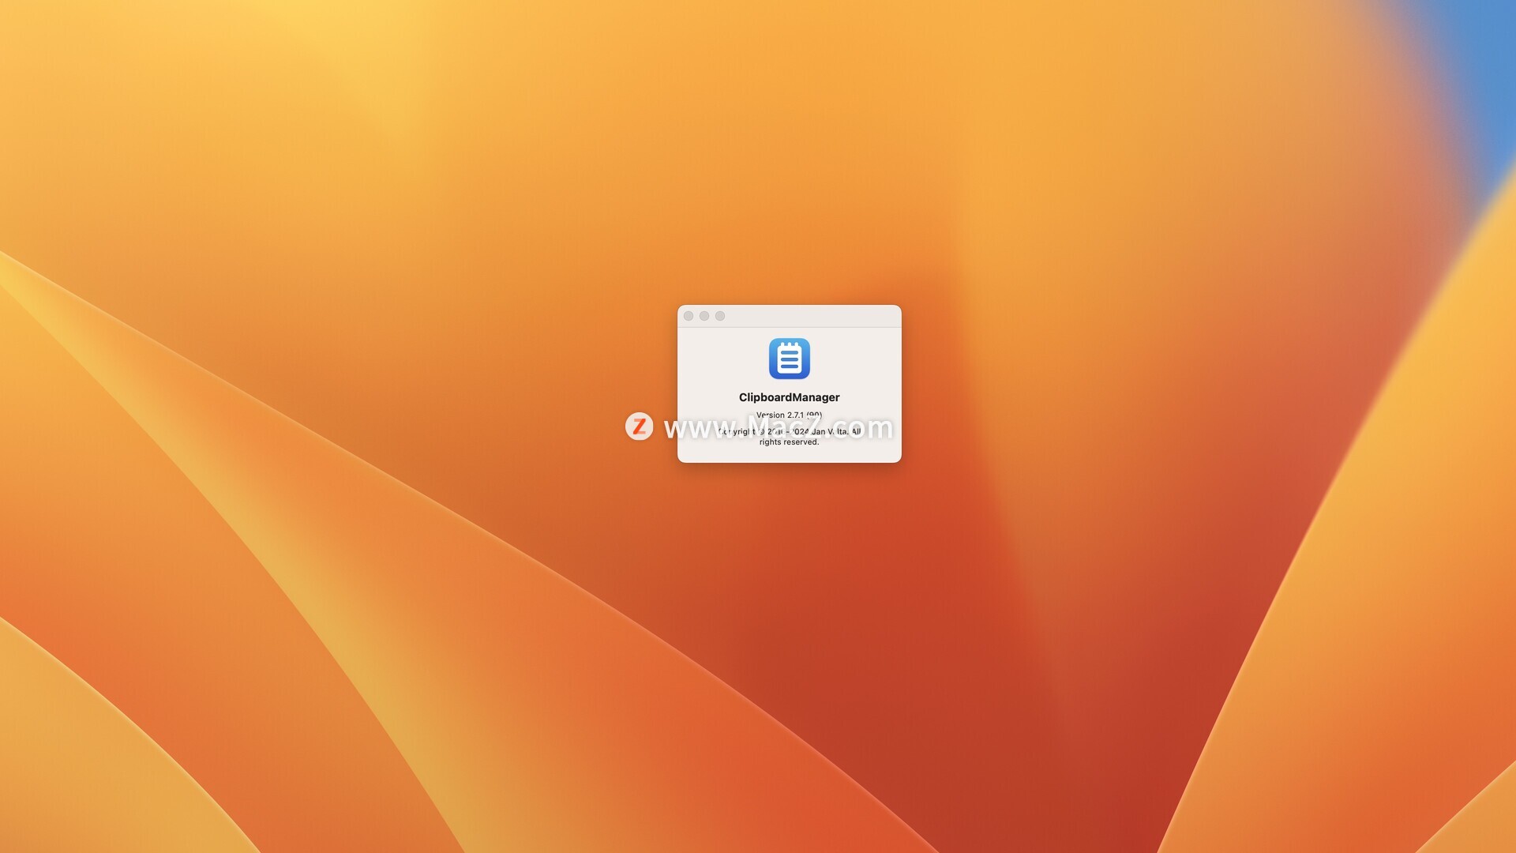Close the About ClipboardManager window

689,316
